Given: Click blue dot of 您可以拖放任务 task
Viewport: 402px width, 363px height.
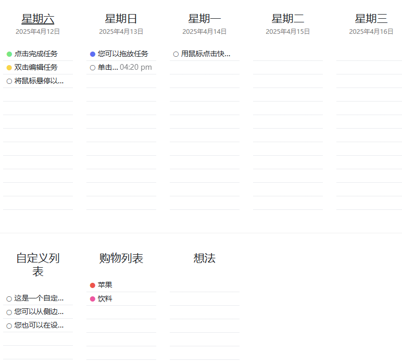Looking at the screenshot, I should 93,54.
